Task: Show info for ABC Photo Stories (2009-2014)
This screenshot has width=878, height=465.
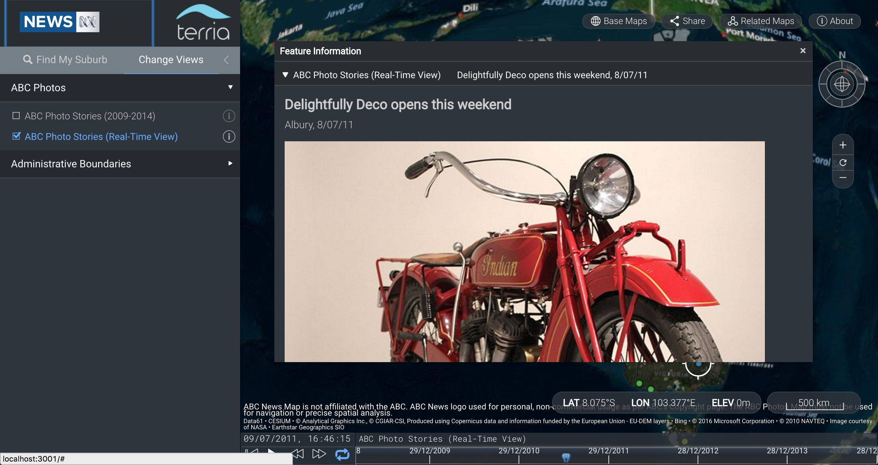Action: [229, 116]
